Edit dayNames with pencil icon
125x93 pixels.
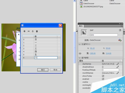[x=117, y=64]
